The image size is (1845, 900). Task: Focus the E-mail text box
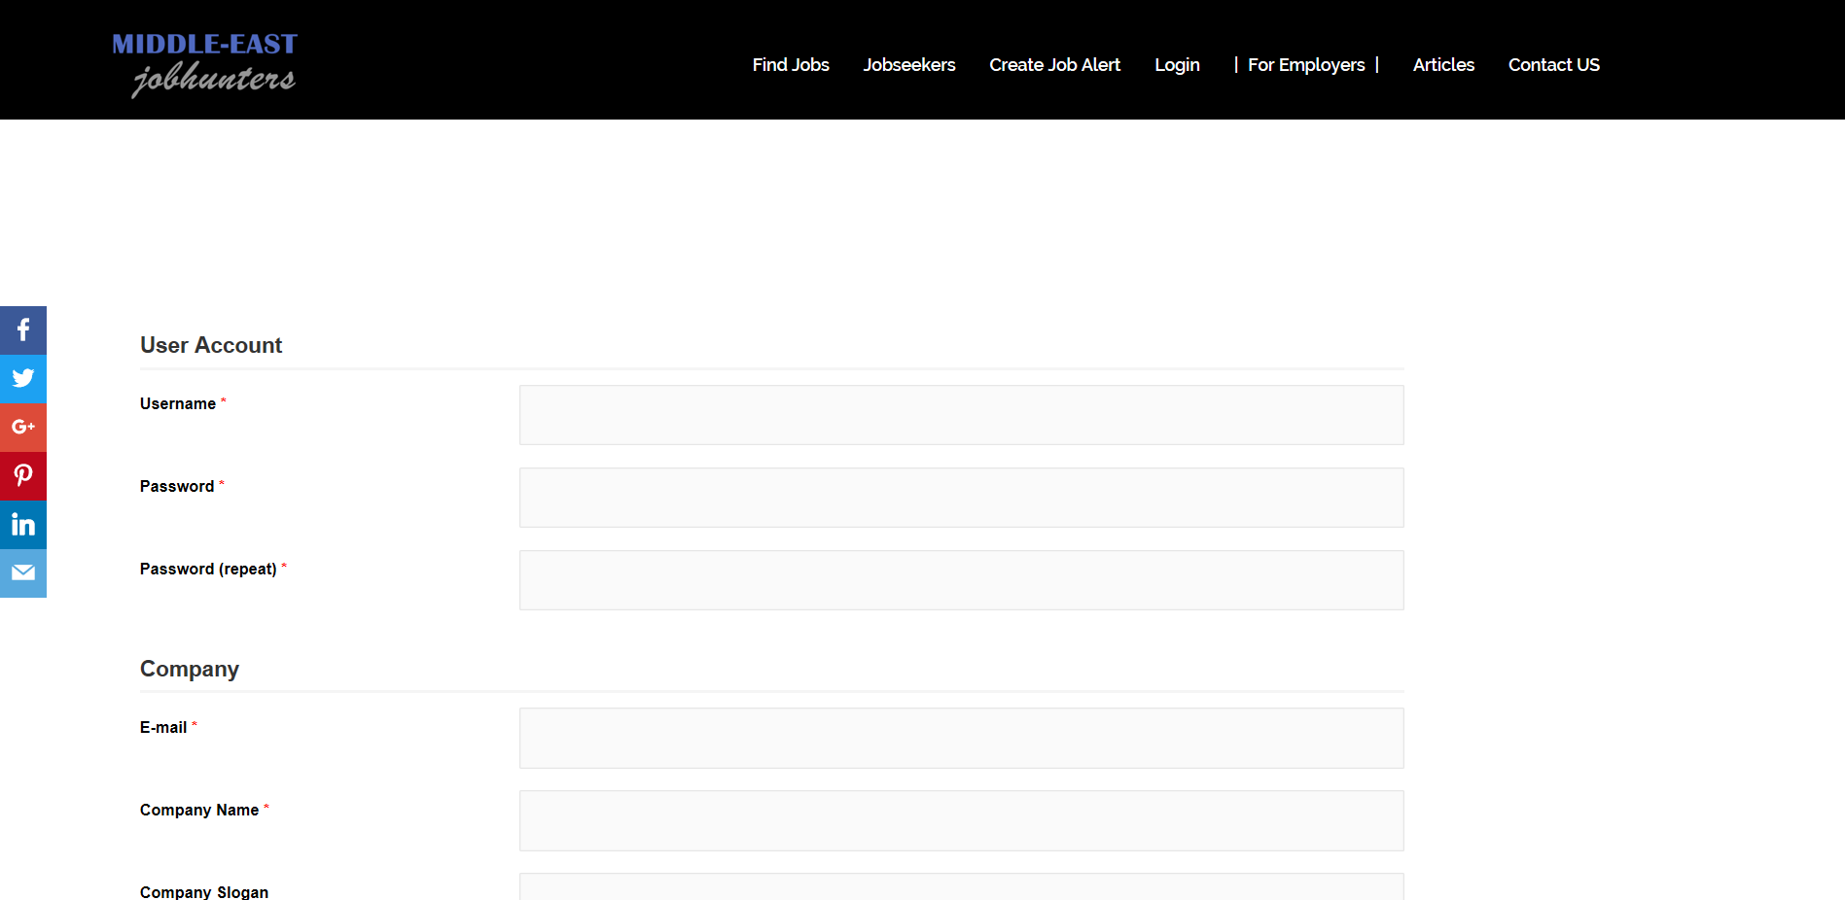click(961, 738)
